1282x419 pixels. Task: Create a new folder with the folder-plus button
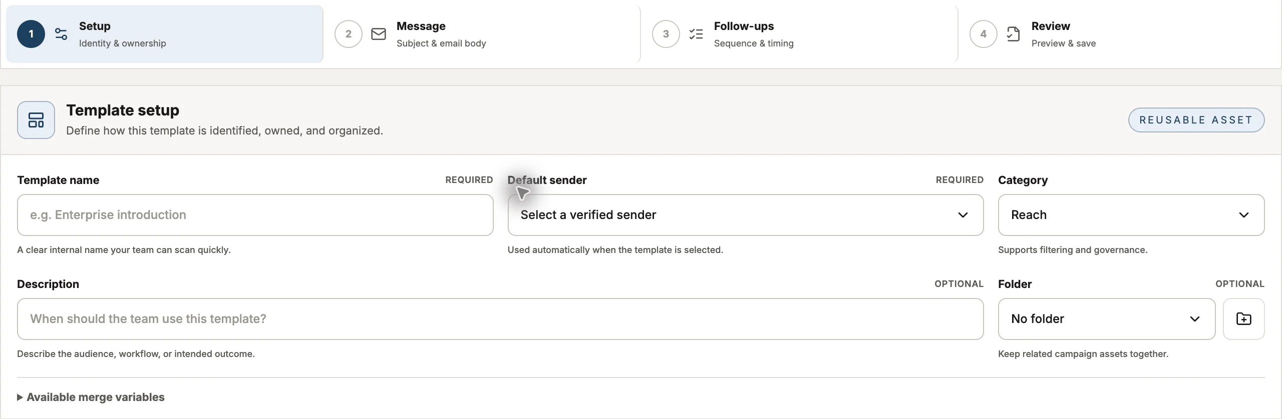pos(1243,319)
